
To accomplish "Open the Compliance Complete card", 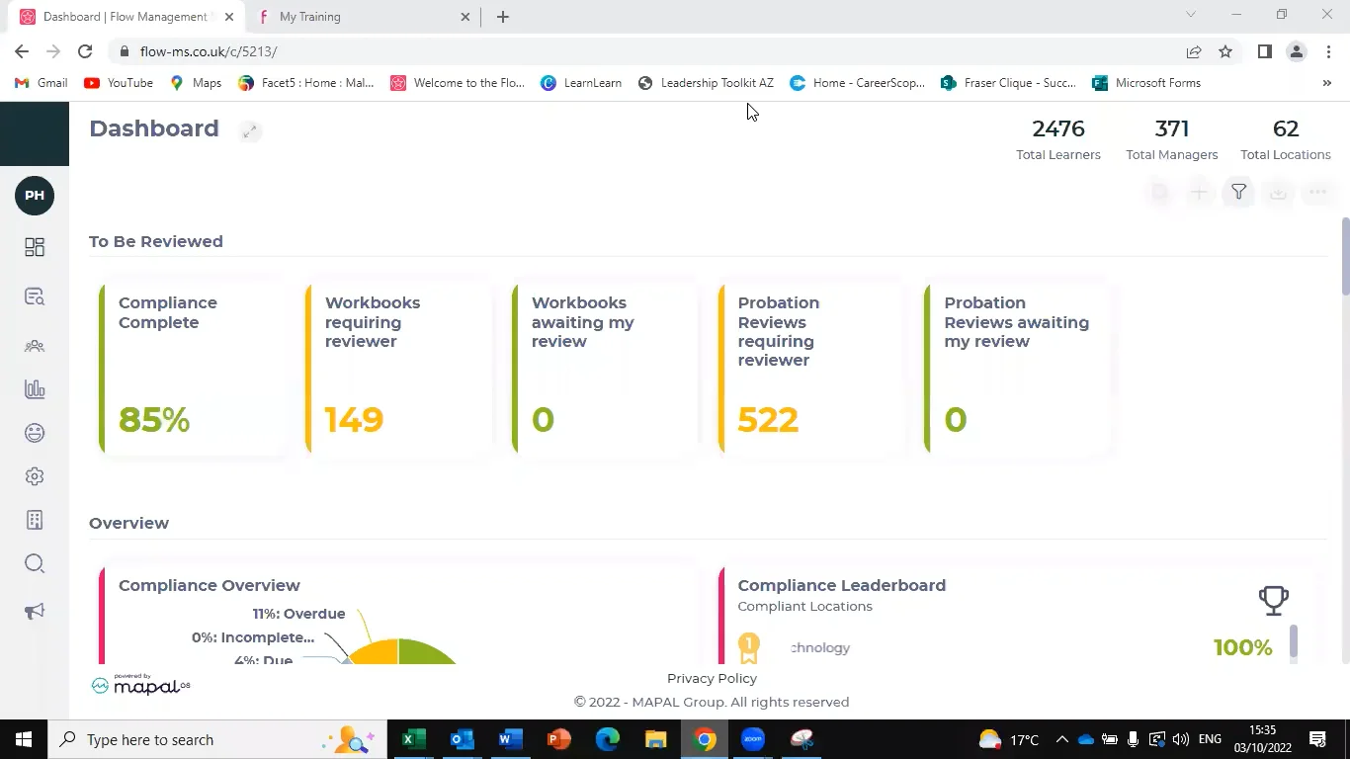I will coord(192,369).
